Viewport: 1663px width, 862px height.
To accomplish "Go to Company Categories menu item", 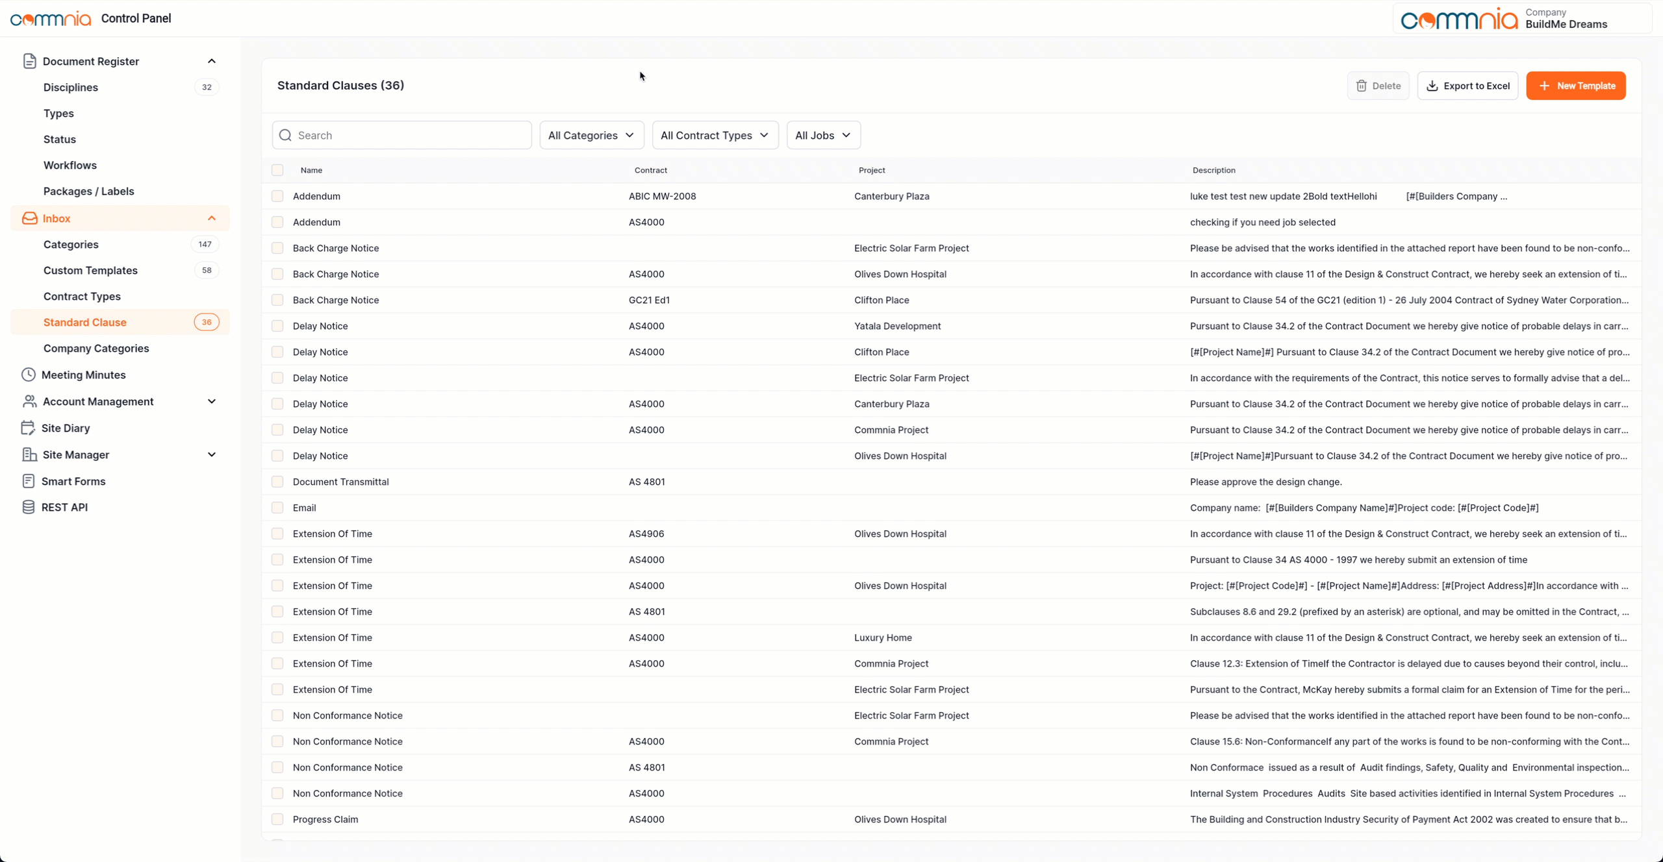I will pyautogui.click(x=96, y=348).
